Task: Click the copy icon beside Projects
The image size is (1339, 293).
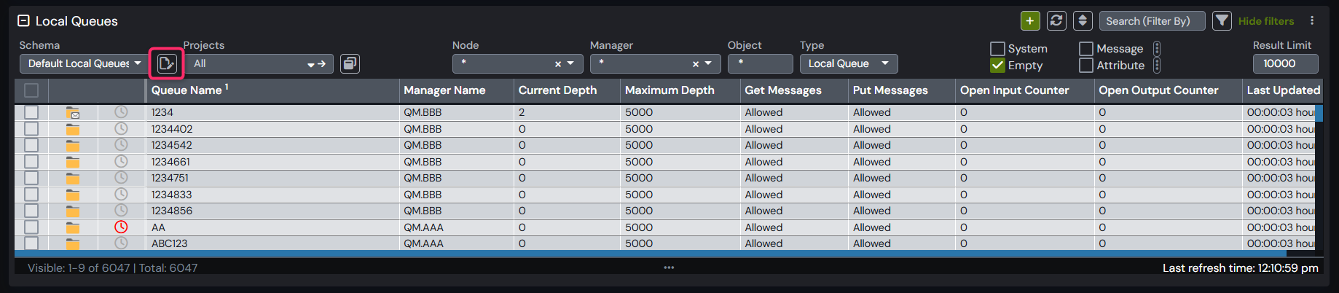Action: click(350, 64)
